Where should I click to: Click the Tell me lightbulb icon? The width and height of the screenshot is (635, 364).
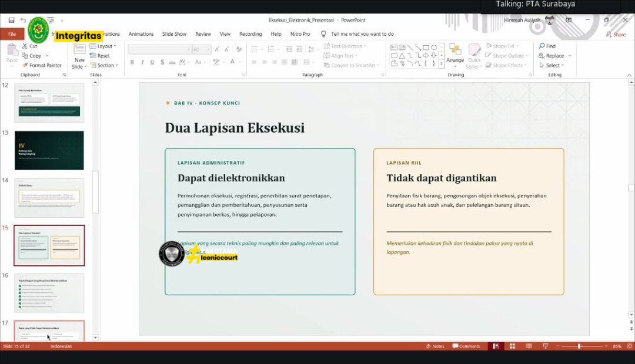[323, 34]
